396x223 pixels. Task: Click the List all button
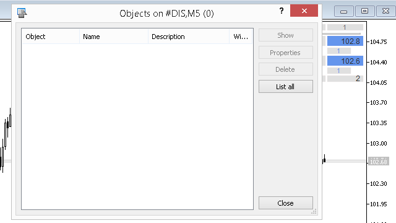pos(286,87)
